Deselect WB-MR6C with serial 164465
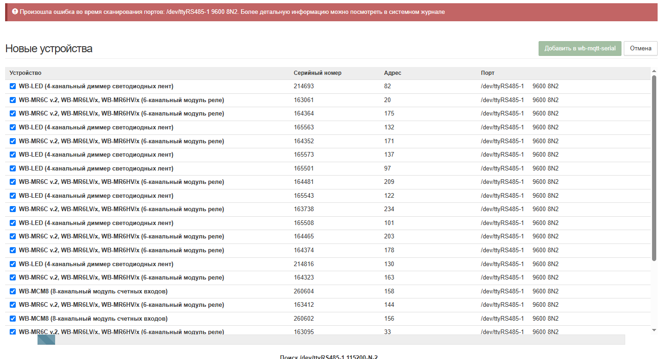The width and height of the screenshot is (659, 359). pyautogui.click(x=13, y=236)
